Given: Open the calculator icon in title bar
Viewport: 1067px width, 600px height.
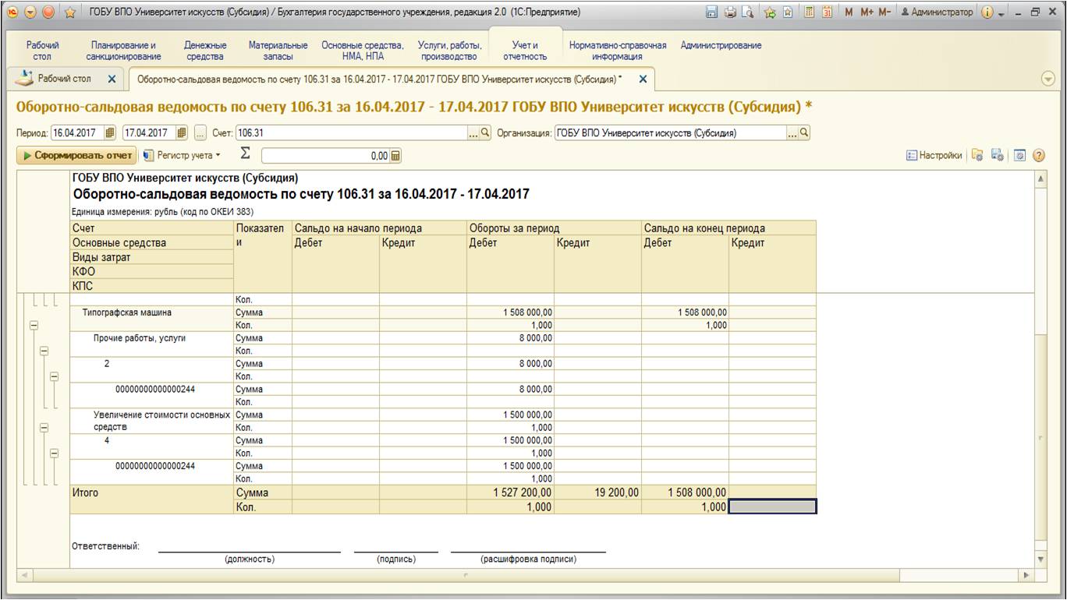Looking at the screenshot, I should click(x=809, y=12).
